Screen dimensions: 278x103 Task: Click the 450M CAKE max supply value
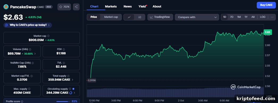tap(22, 93)
